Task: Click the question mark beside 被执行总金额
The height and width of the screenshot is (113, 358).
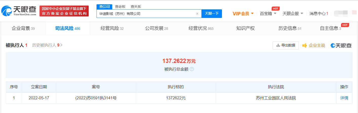Action: (192, 69)
